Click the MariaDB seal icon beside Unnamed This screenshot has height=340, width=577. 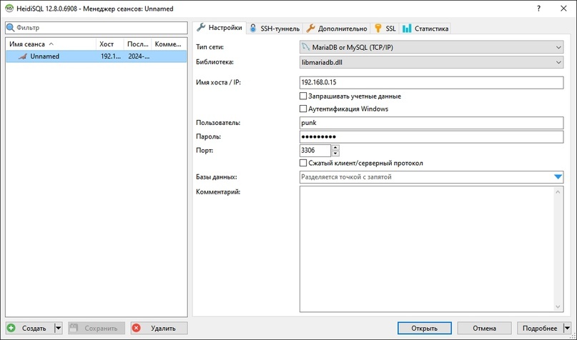click(x=23, y=56)
